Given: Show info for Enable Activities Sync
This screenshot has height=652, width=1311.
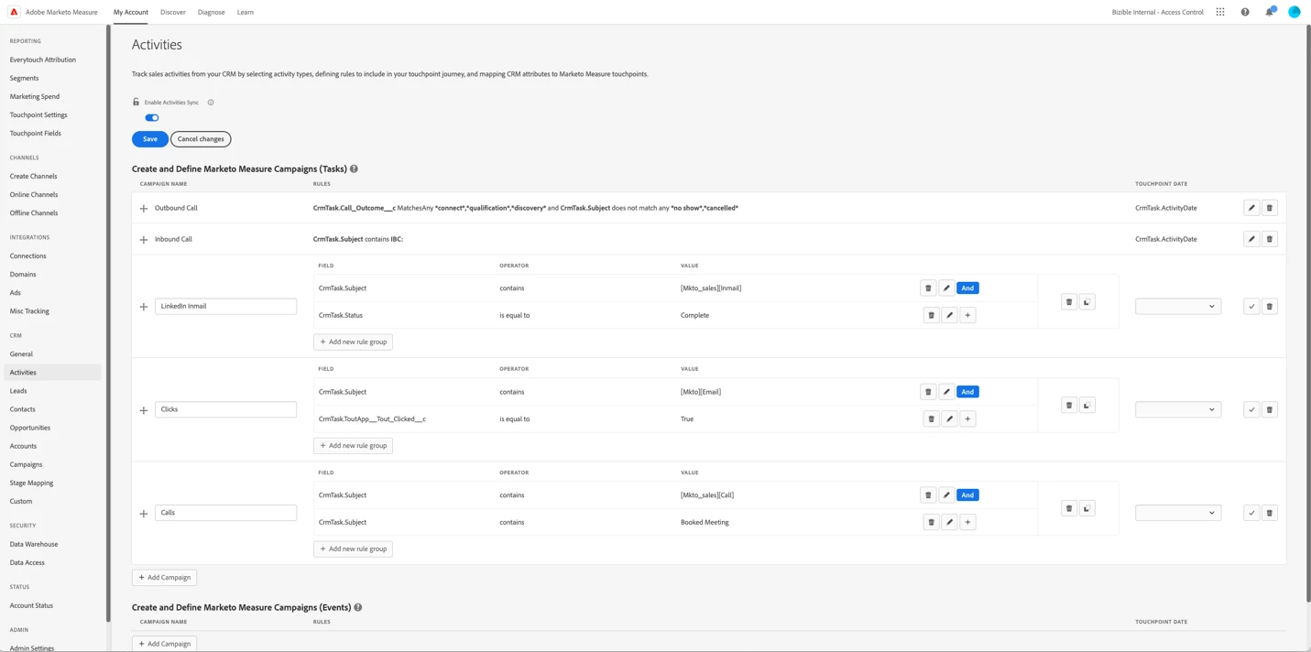Looking at the screenshot, I should [x=211, y=103].
